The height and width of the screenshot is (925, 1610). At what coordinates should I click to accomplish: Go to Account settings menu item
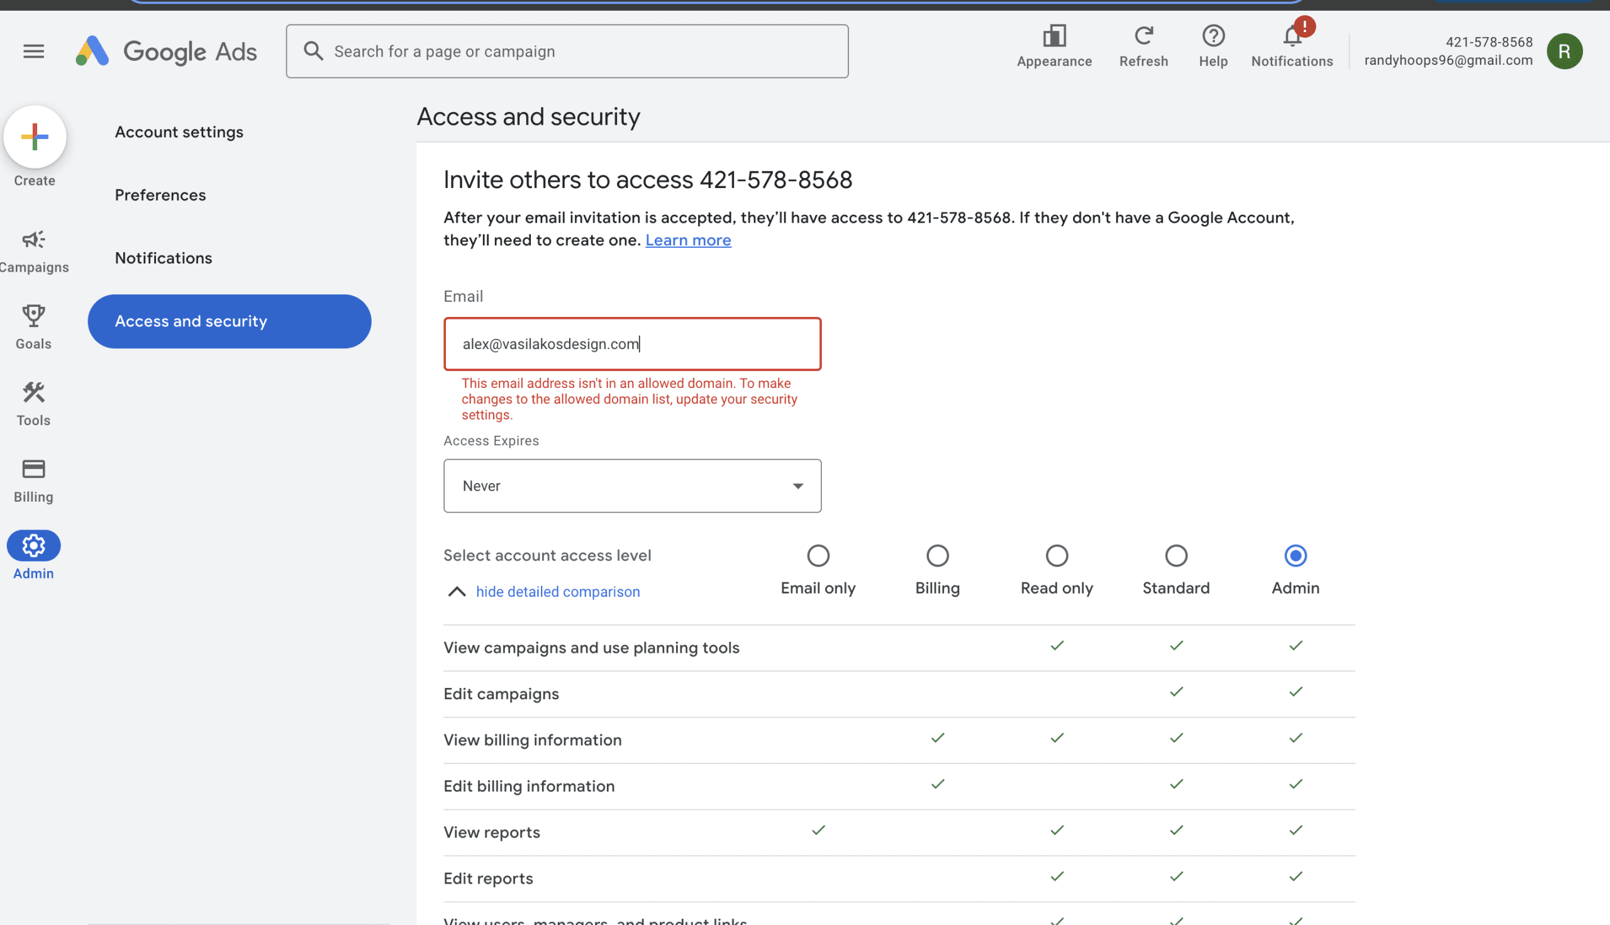pyautogui.click(x=179, y=131)
